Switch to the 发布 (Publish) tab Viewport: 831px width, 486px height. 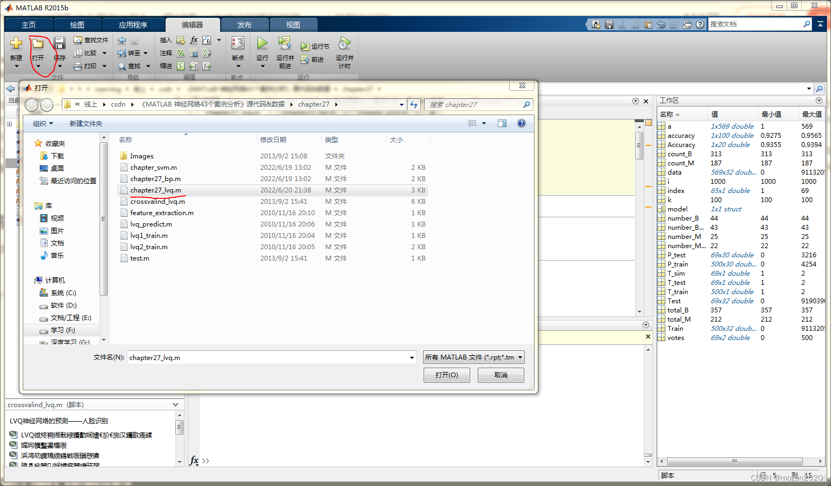pyautogui.click(x=244, y=25)
